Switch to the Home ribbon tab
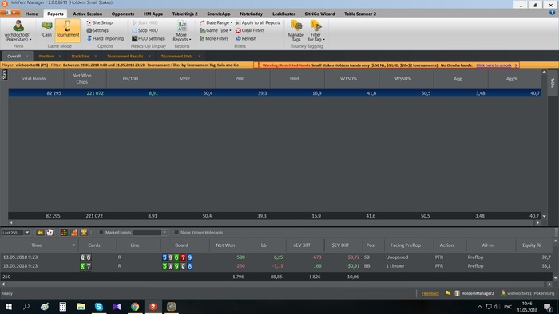The width and height of the screenshot is (559, 314). [31, 14]
